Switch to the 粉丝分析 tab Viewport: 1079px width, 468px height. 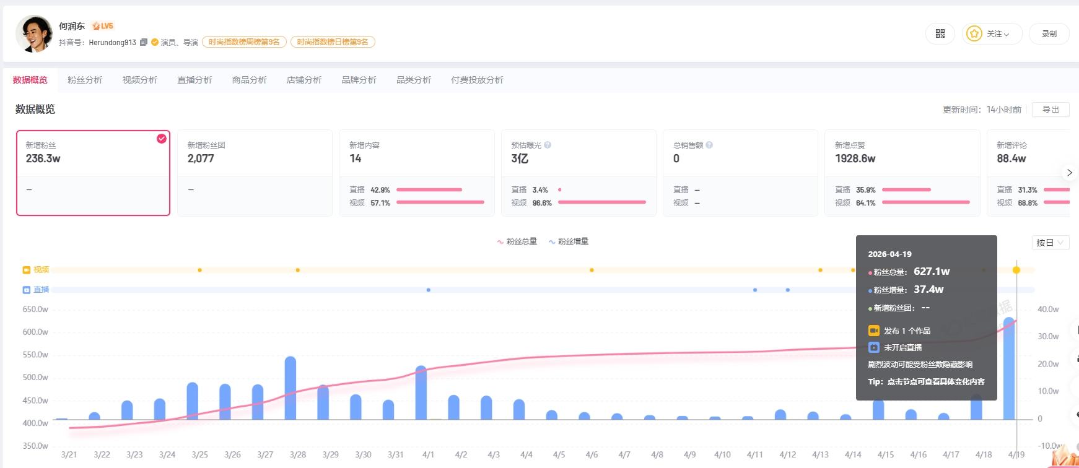click(x=85, y=80)
